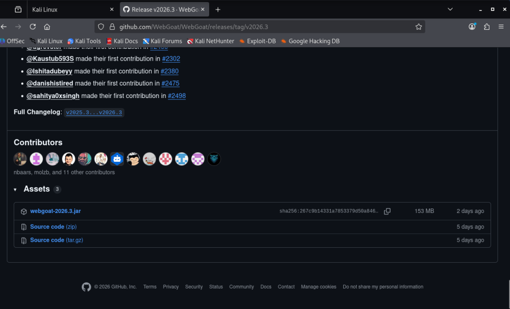Open a new tab with plus button

pos(218,10)
